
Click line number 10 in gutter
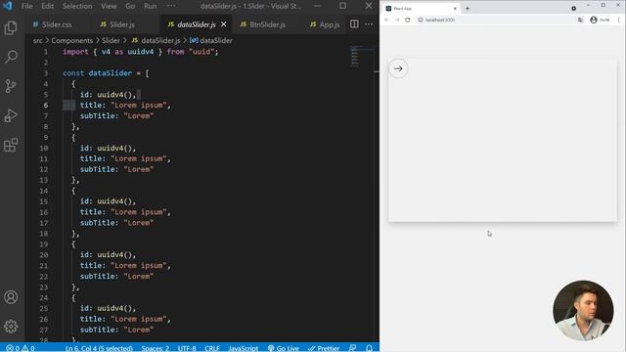click(x=44, y=148)
